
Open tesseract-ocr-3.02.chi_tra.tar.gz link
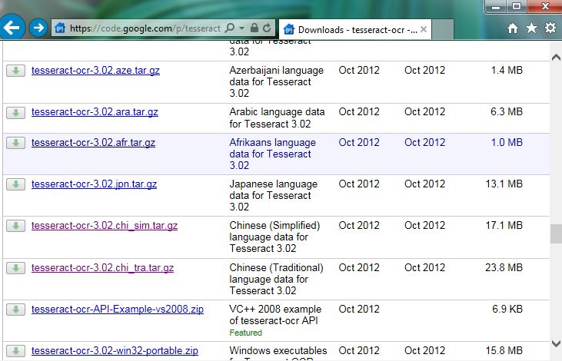pyautogui.click(x=102, y=268)
